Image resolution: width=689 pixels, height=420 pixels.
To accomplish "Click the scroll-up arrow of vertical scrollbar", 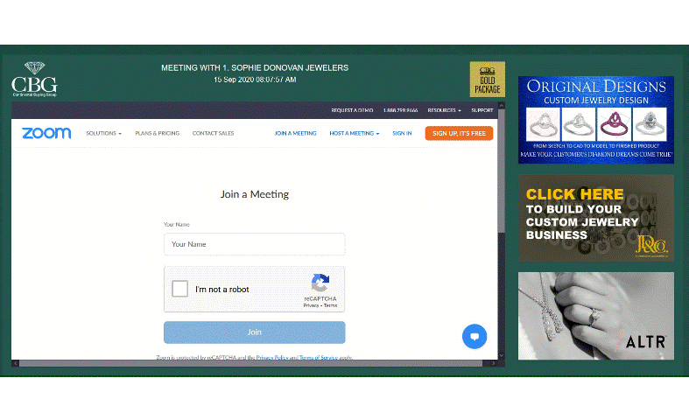I will tap(502, 106).
